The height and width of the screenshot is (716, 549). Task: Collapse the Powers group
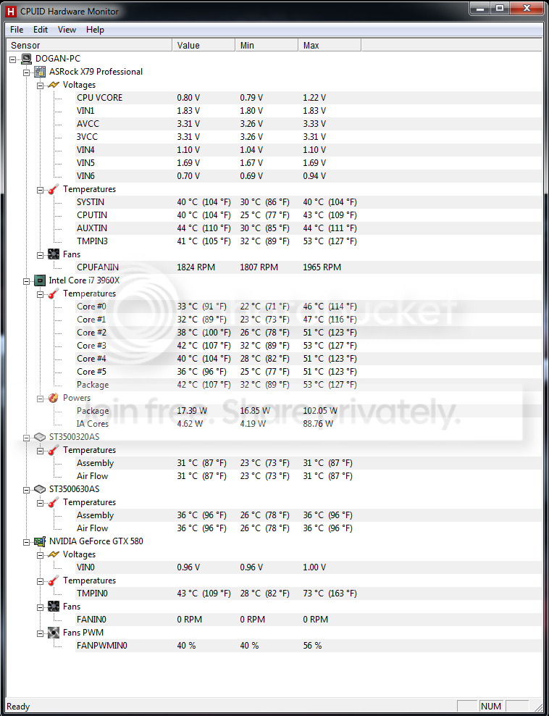[40, 398]
